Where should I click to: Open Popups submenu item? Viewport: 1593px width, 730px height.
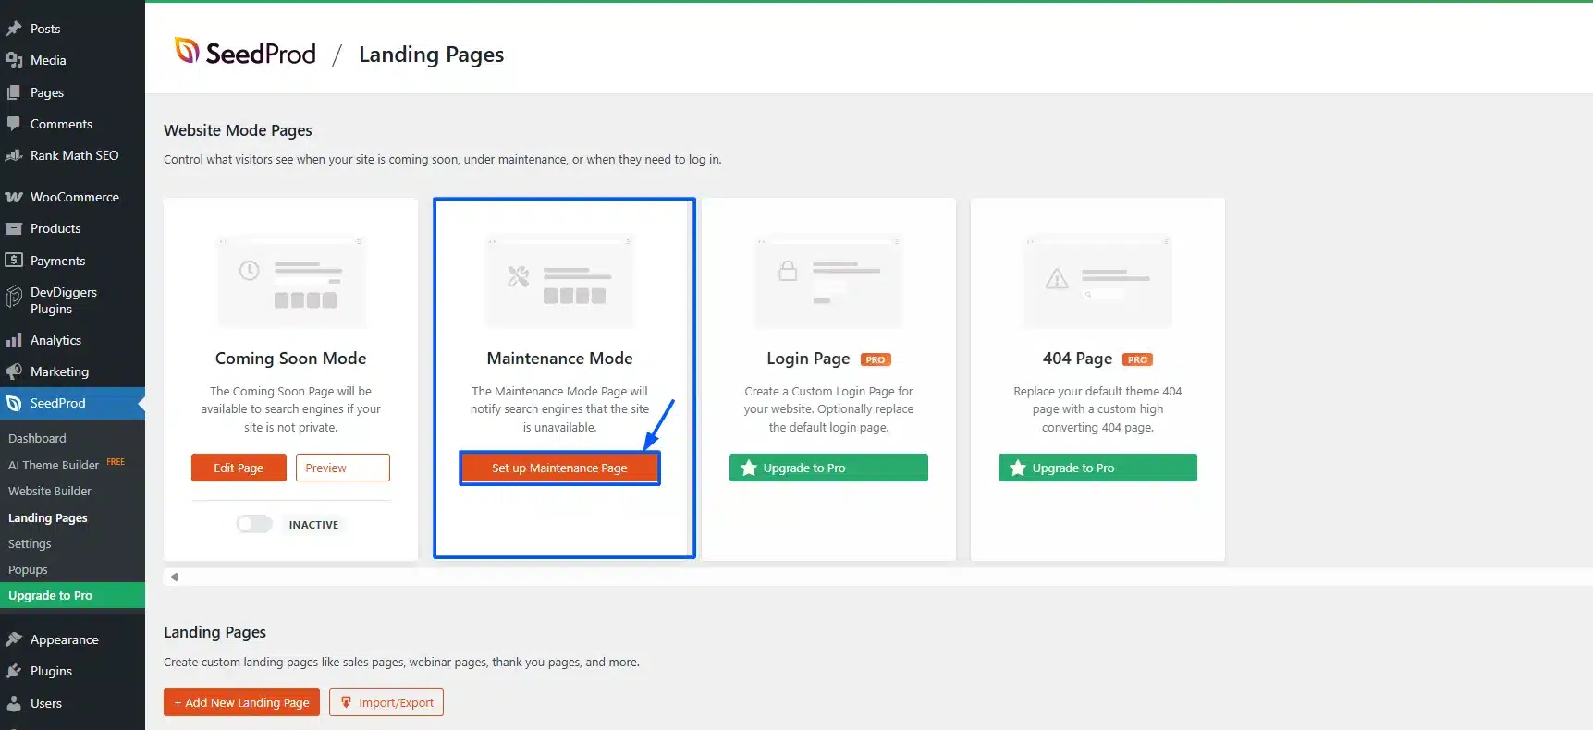(28, 569)
